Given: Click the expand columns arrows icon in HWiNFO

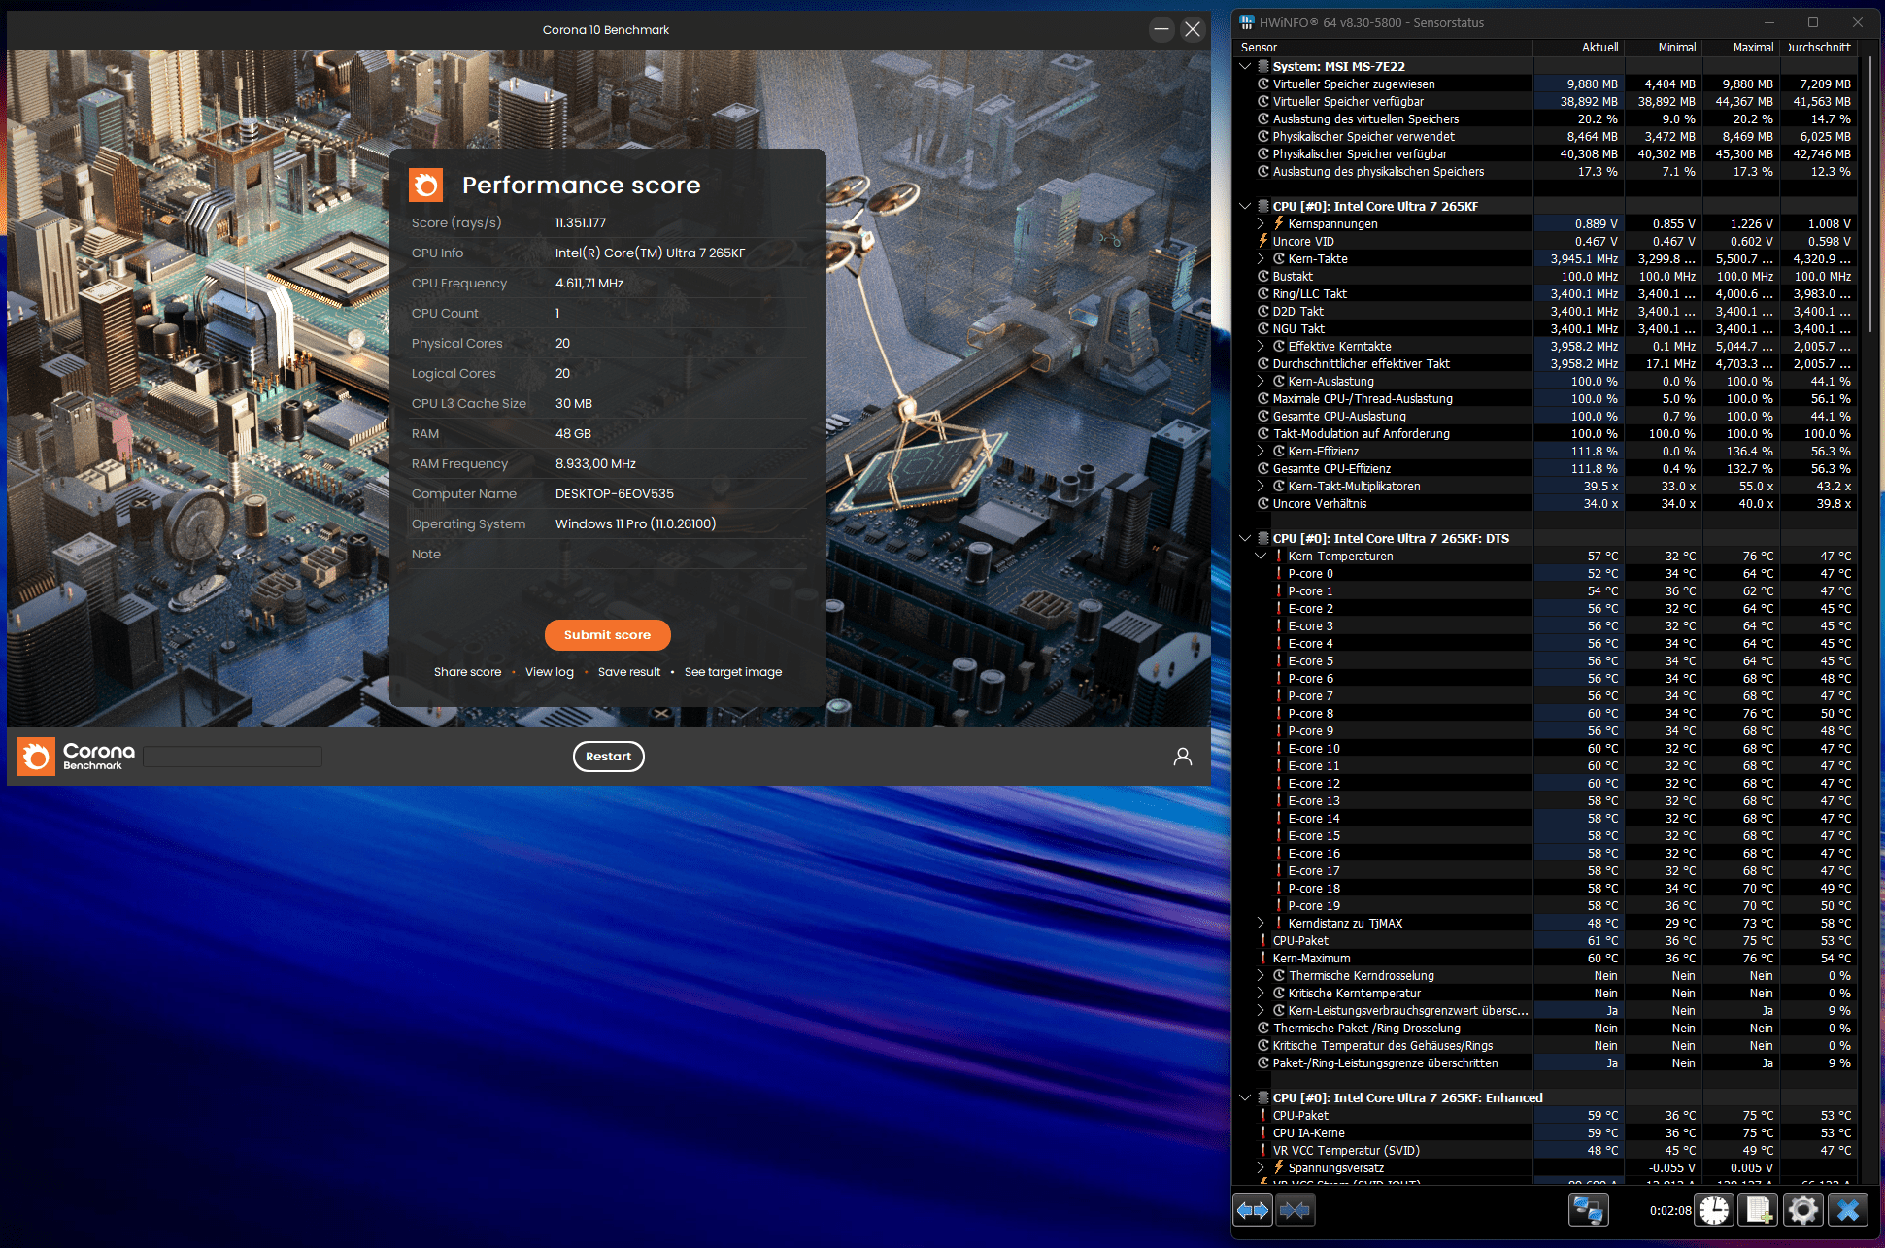Looking at the screenshot, I should point(1253,1210).
